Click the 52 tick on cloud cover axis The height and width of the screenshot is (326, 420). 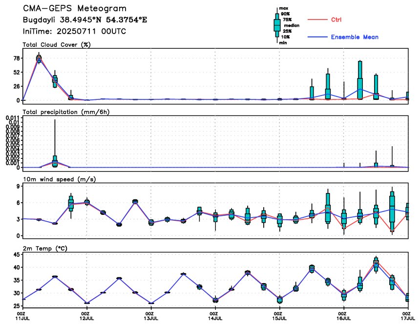[16, 73]
